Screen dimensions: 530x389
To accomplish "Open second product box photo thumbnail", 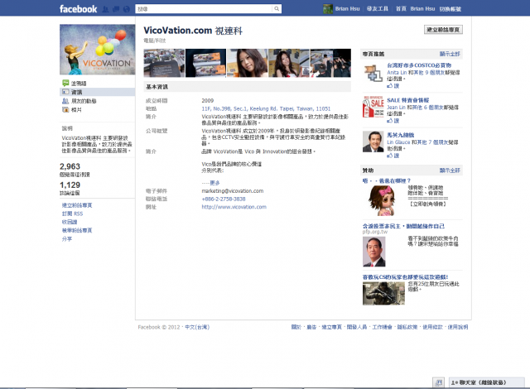I will click(x=205, y=63).
